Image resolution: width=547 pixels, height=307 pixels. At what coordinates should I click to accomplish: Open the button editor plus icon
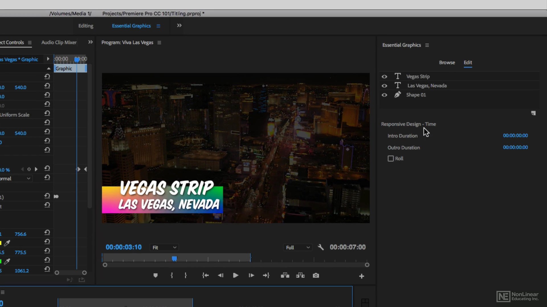362,276
